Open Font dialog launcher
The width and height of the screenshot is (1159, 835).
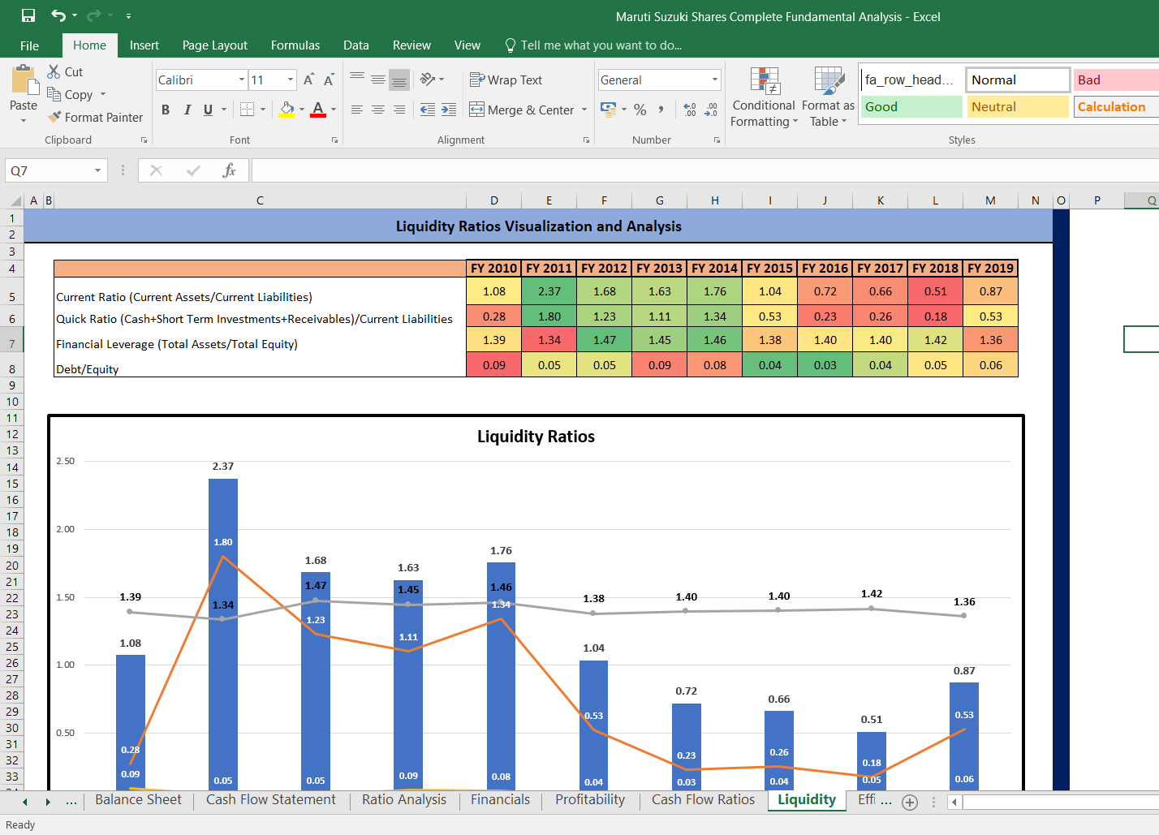[334, 140]
